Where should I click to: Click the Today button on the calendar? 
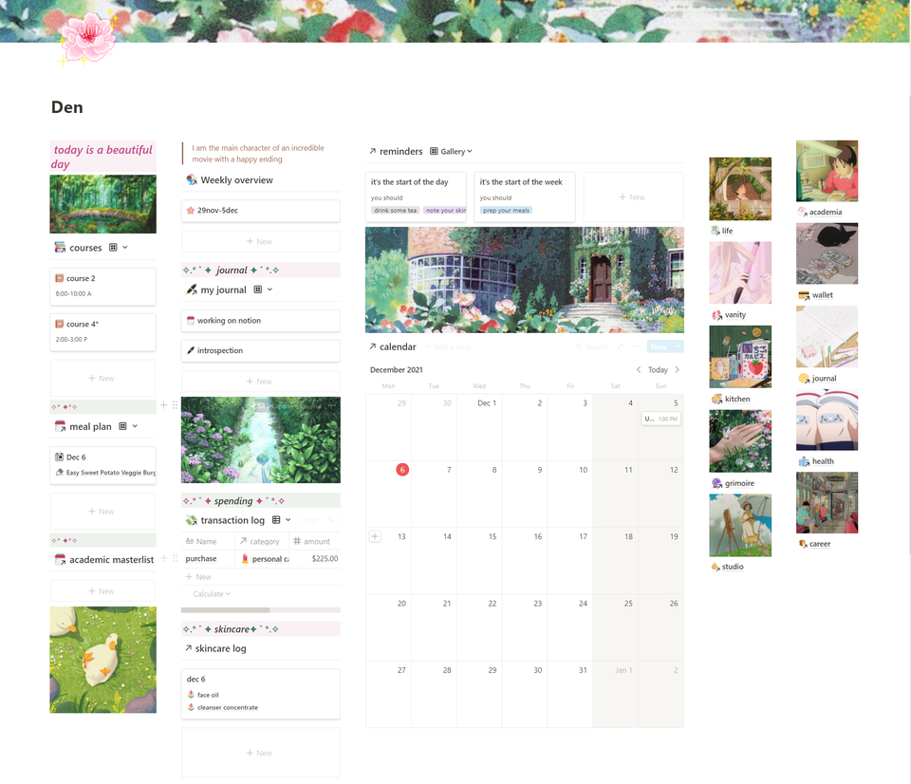click(x=660, y=369)
